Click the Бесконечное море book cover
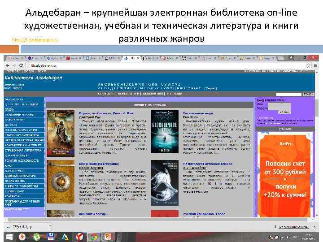The image size is (323, 242). [x=165, y=131]
